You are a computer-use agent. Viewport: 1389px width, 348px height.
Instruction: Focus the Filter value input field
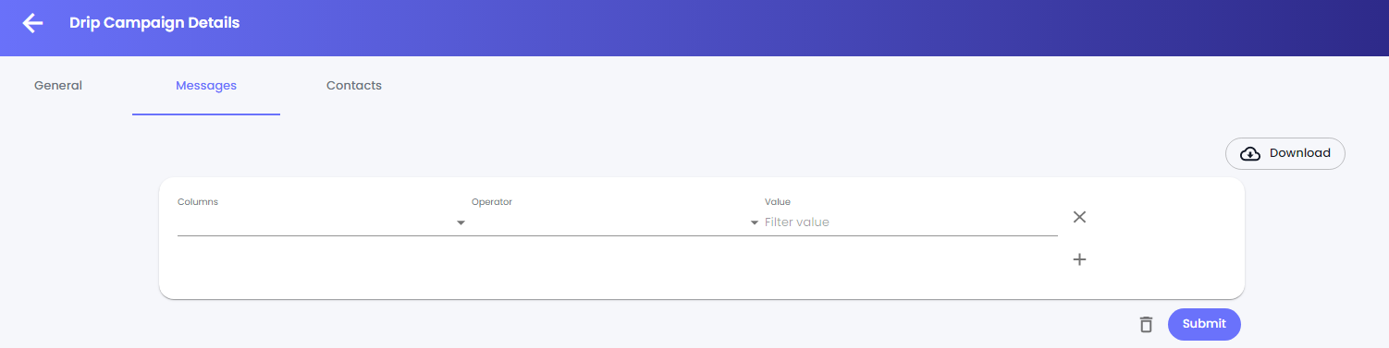(x=911, y=222)
